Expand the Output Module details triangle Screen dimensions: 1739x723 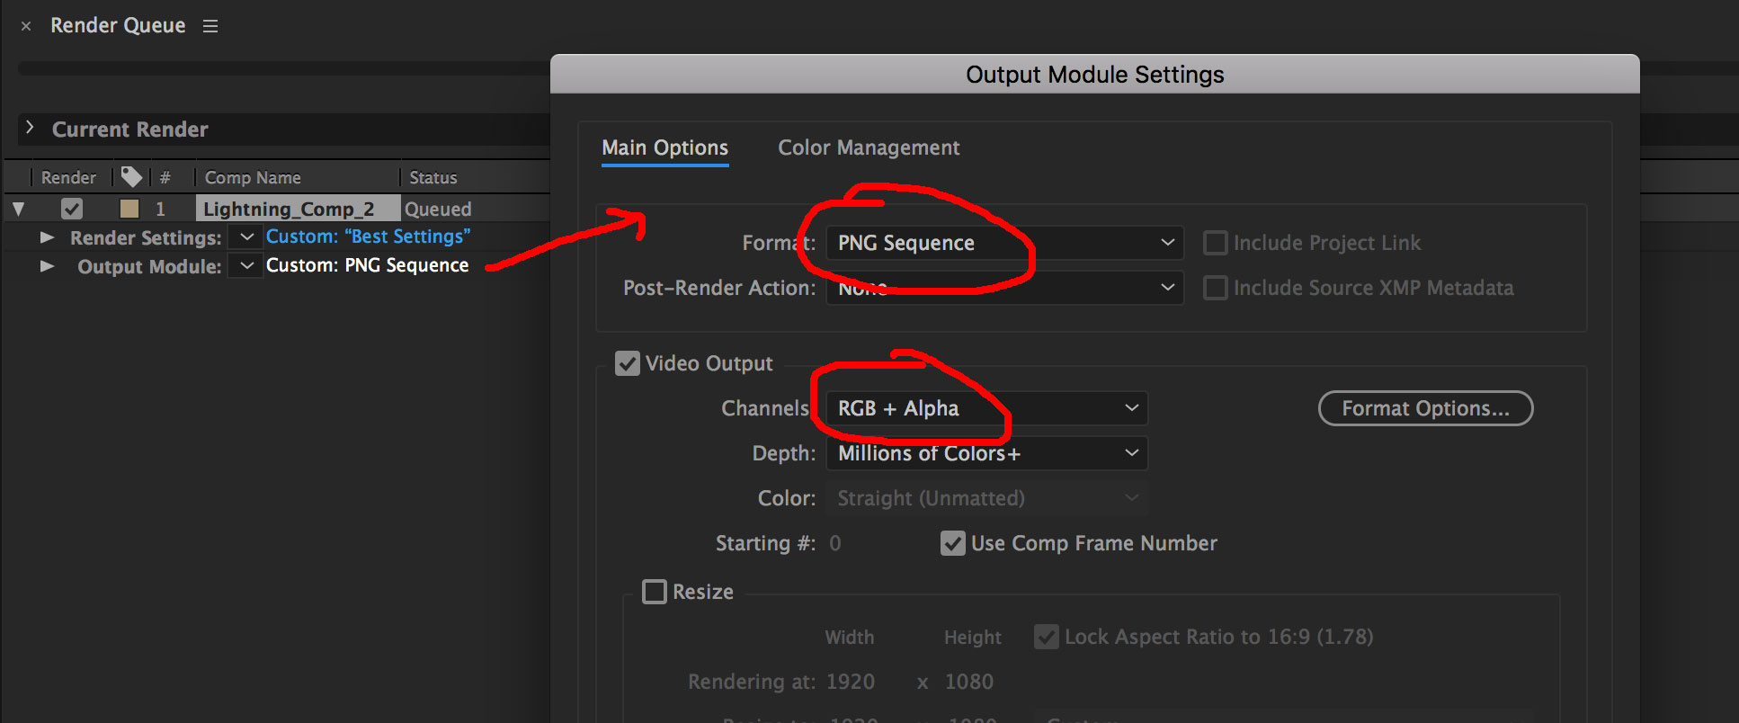point(47,266)
